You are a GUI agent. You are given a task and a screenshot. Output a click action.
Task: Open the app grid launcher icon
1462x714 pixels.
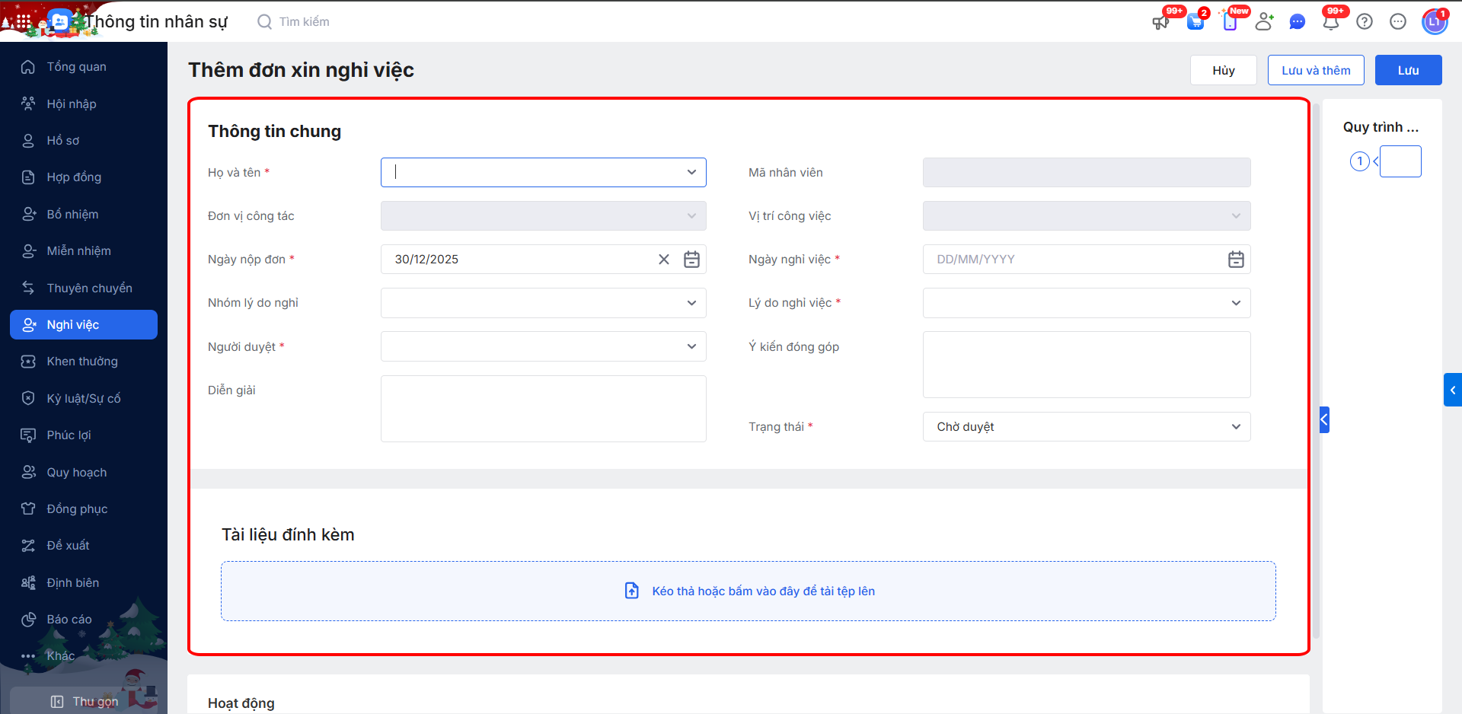coord(24,21)
